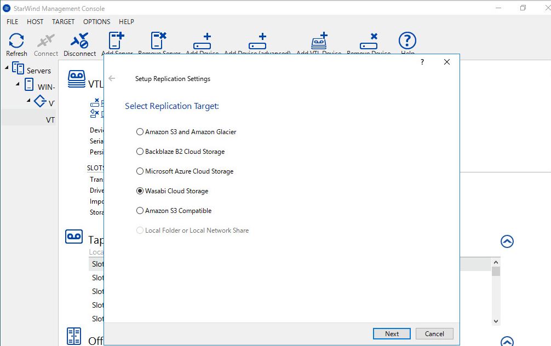Image resolution: width=551 pixels, height=346 pixels.
Task: Select Amazon S3 Compatible option
Action: pyautogui.click(x=174, y=210)
